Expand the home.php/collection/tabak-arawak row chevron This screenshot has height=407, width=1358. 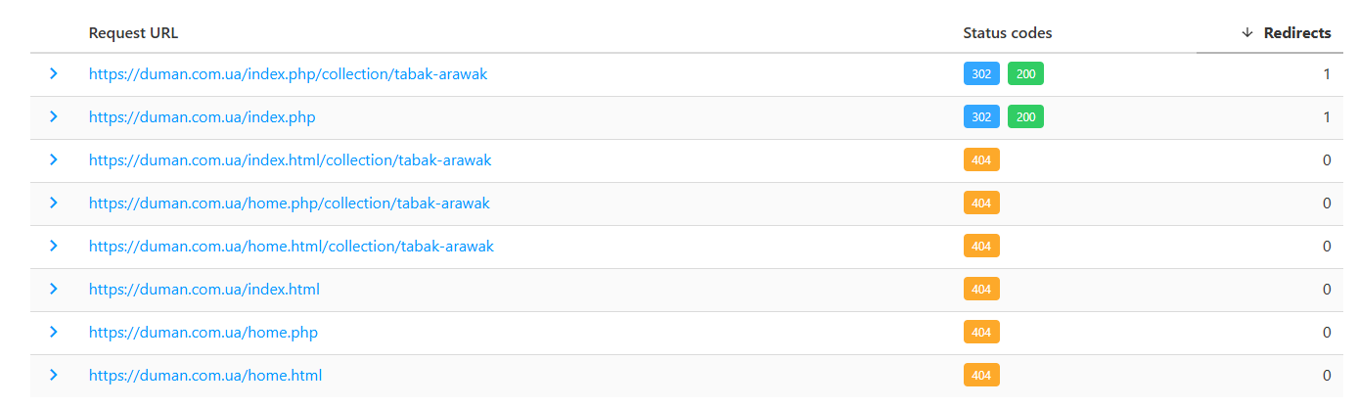(x=54, y=203)
